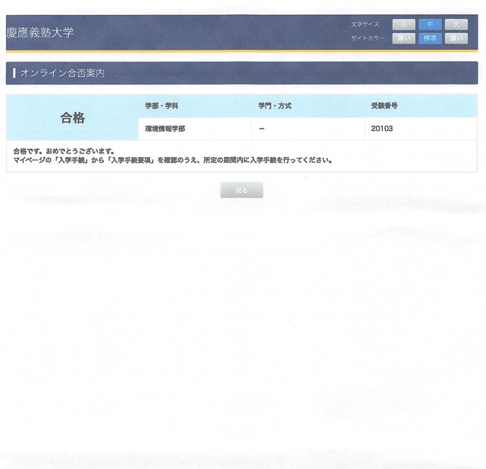
Task: Click the 文字サイズ label
Action: (x=366, y=25)
